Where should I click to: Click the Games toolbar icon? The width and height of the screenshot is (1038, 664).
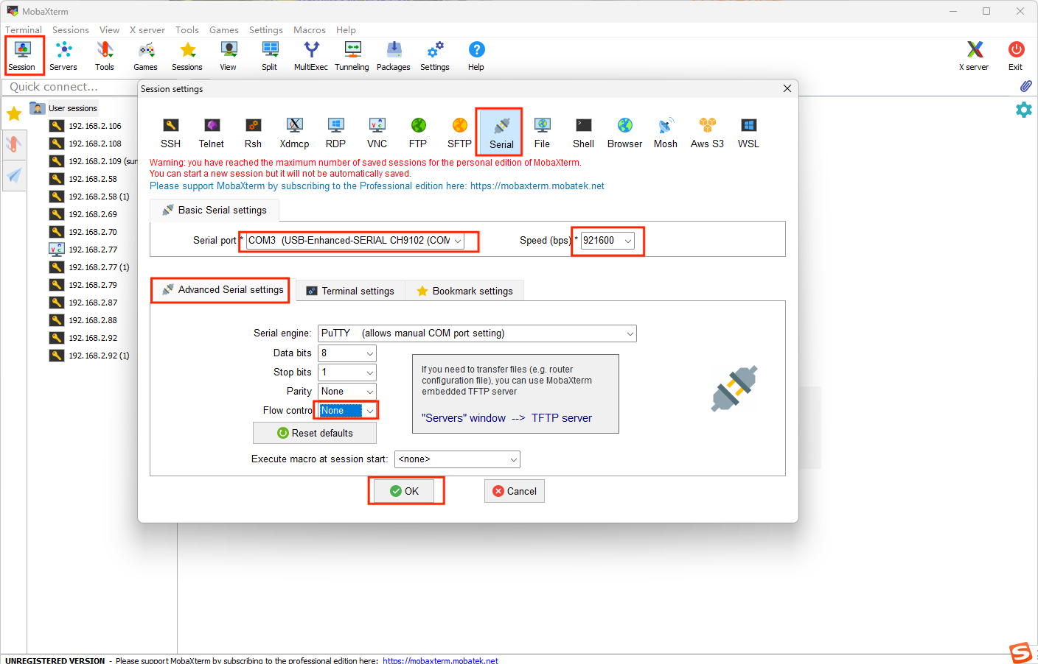pos(146,56)
